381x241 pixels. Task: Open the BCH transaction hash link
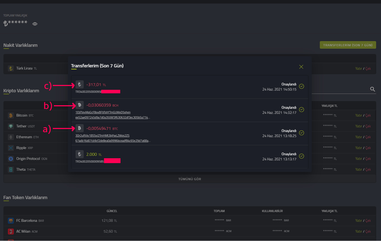pos(112,117)
